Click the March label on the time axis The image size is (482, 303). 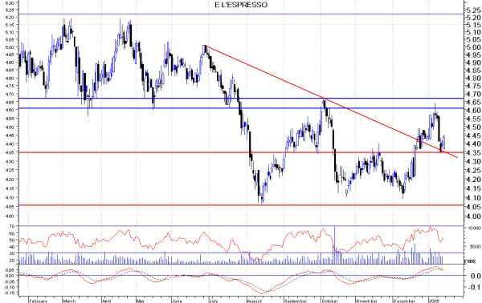coord(69,301)
